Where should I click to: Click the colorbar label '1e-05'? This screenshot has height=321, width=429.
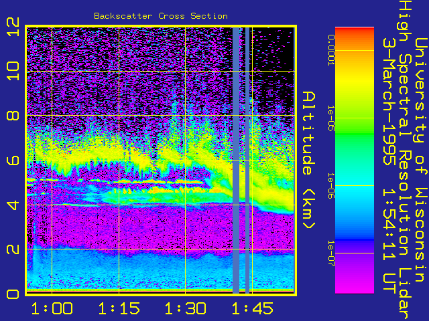(331, 118)
